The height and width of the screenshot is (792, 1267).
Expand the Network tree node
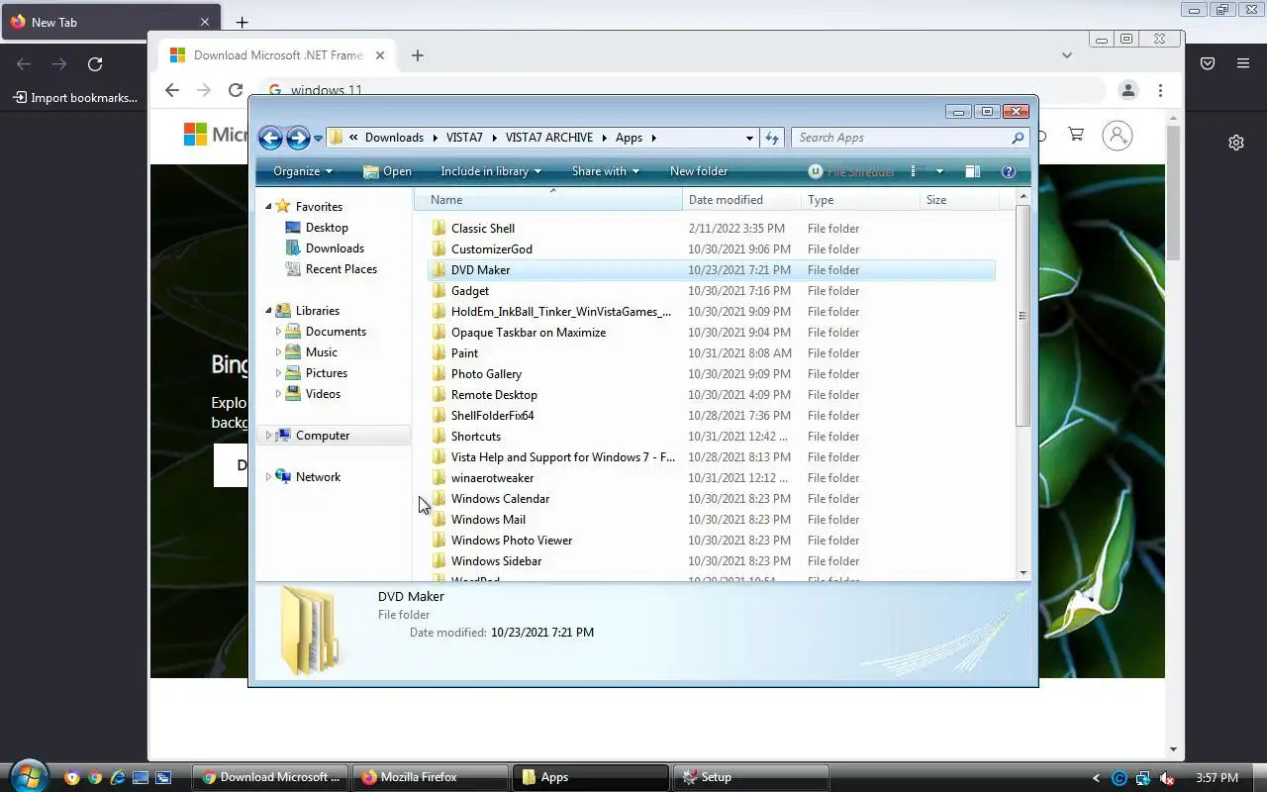click(x=268, y=477)
